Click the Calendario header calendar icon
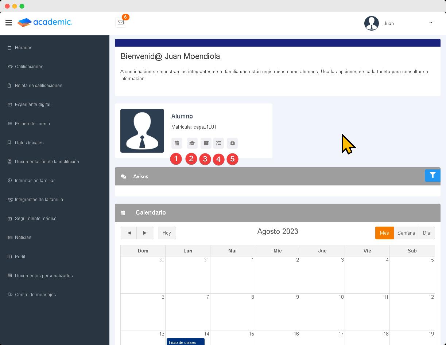 [x=123, y=213]
